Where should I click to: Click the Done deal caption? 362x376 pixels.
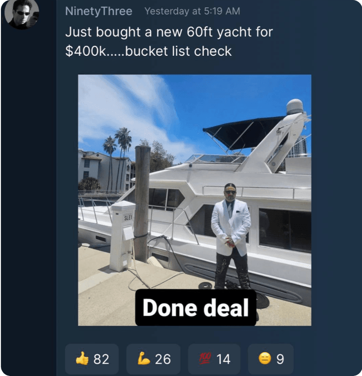click(x=195, y=308)
